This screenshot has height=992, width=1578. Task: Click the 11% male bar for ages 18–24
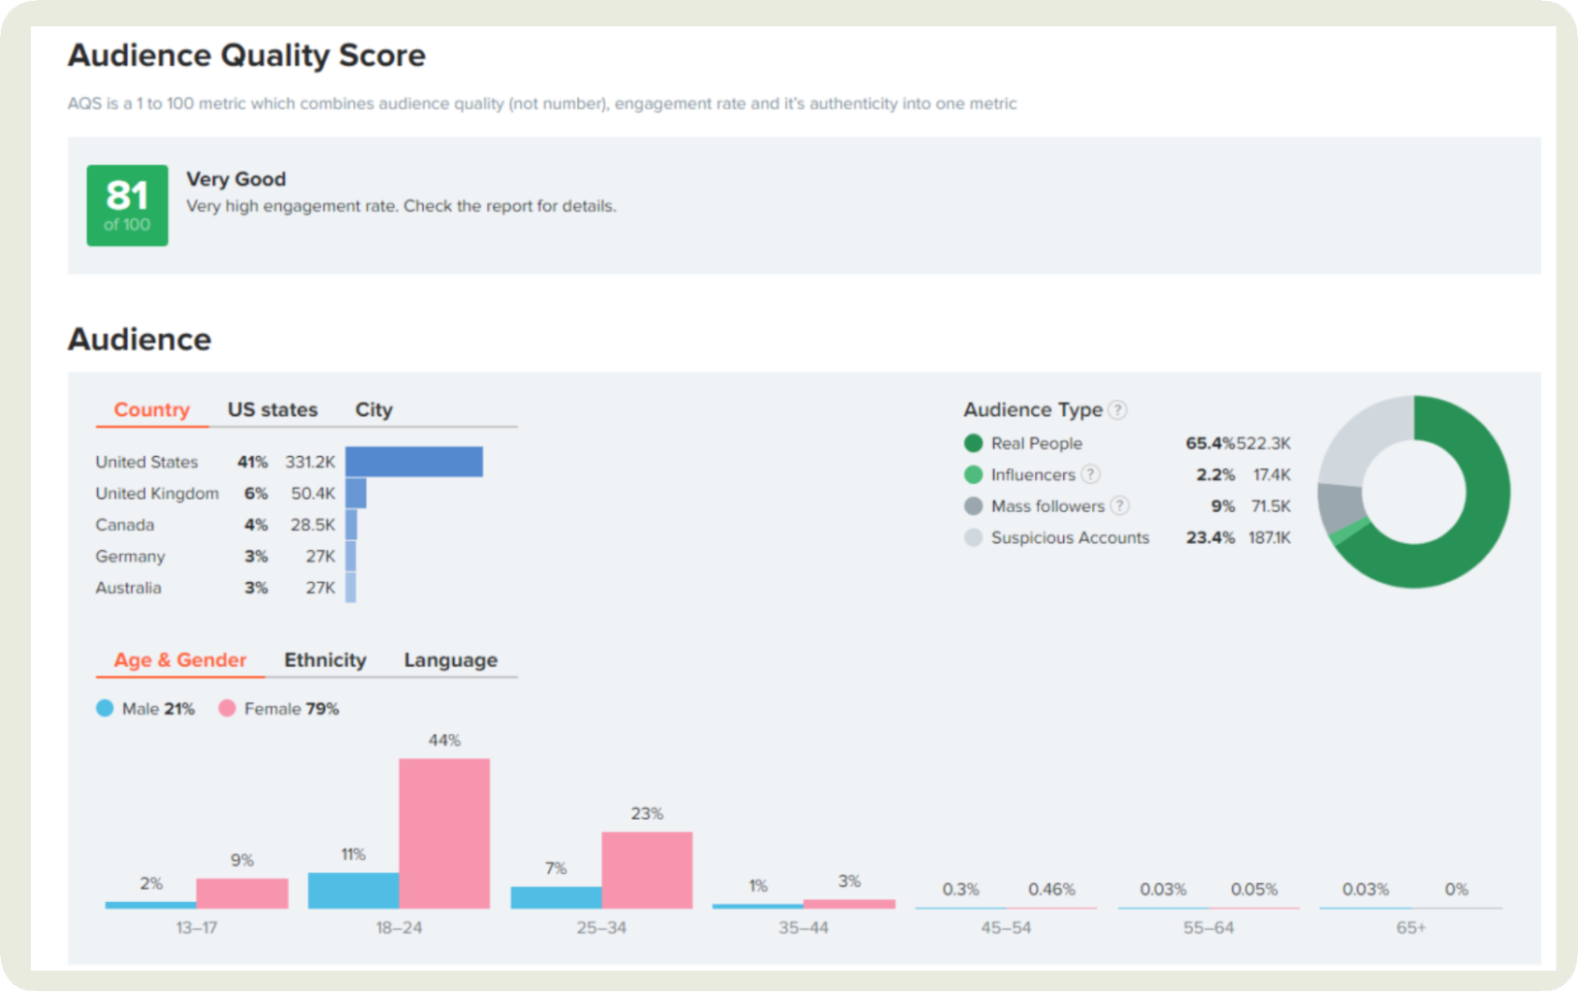coord(353,890)
